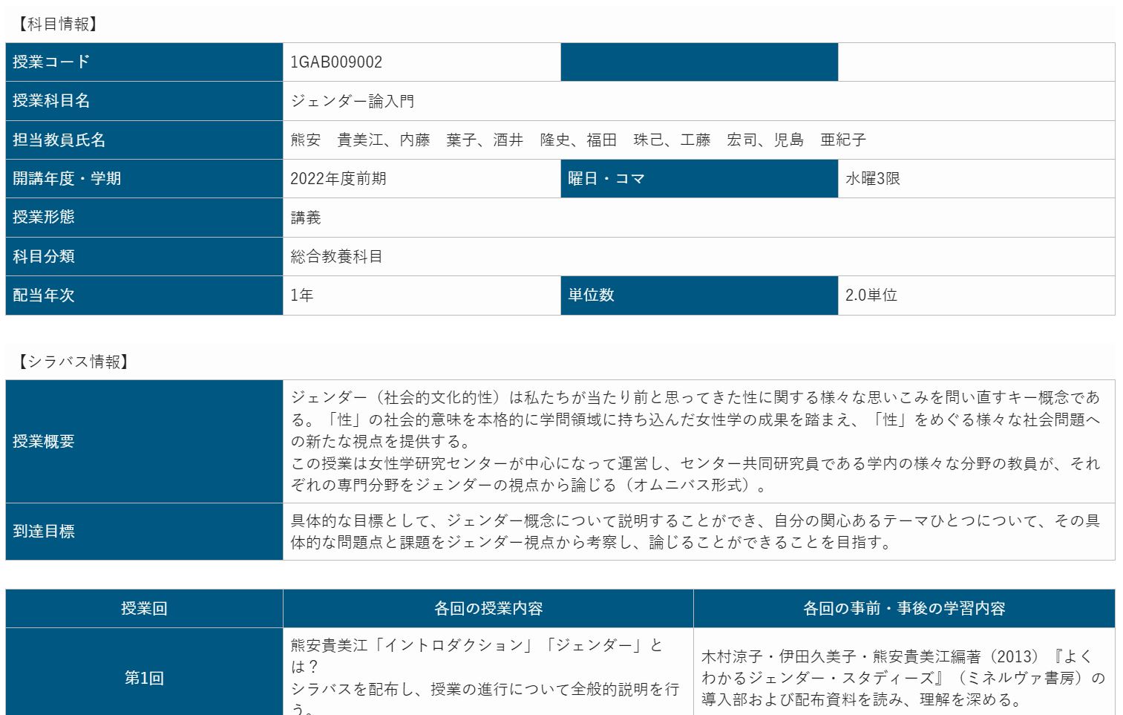The width and height of the screenshot is (1123, 715).
Task: Select the course title ジェンダー論入門
Action: click(x=352, y=101)
